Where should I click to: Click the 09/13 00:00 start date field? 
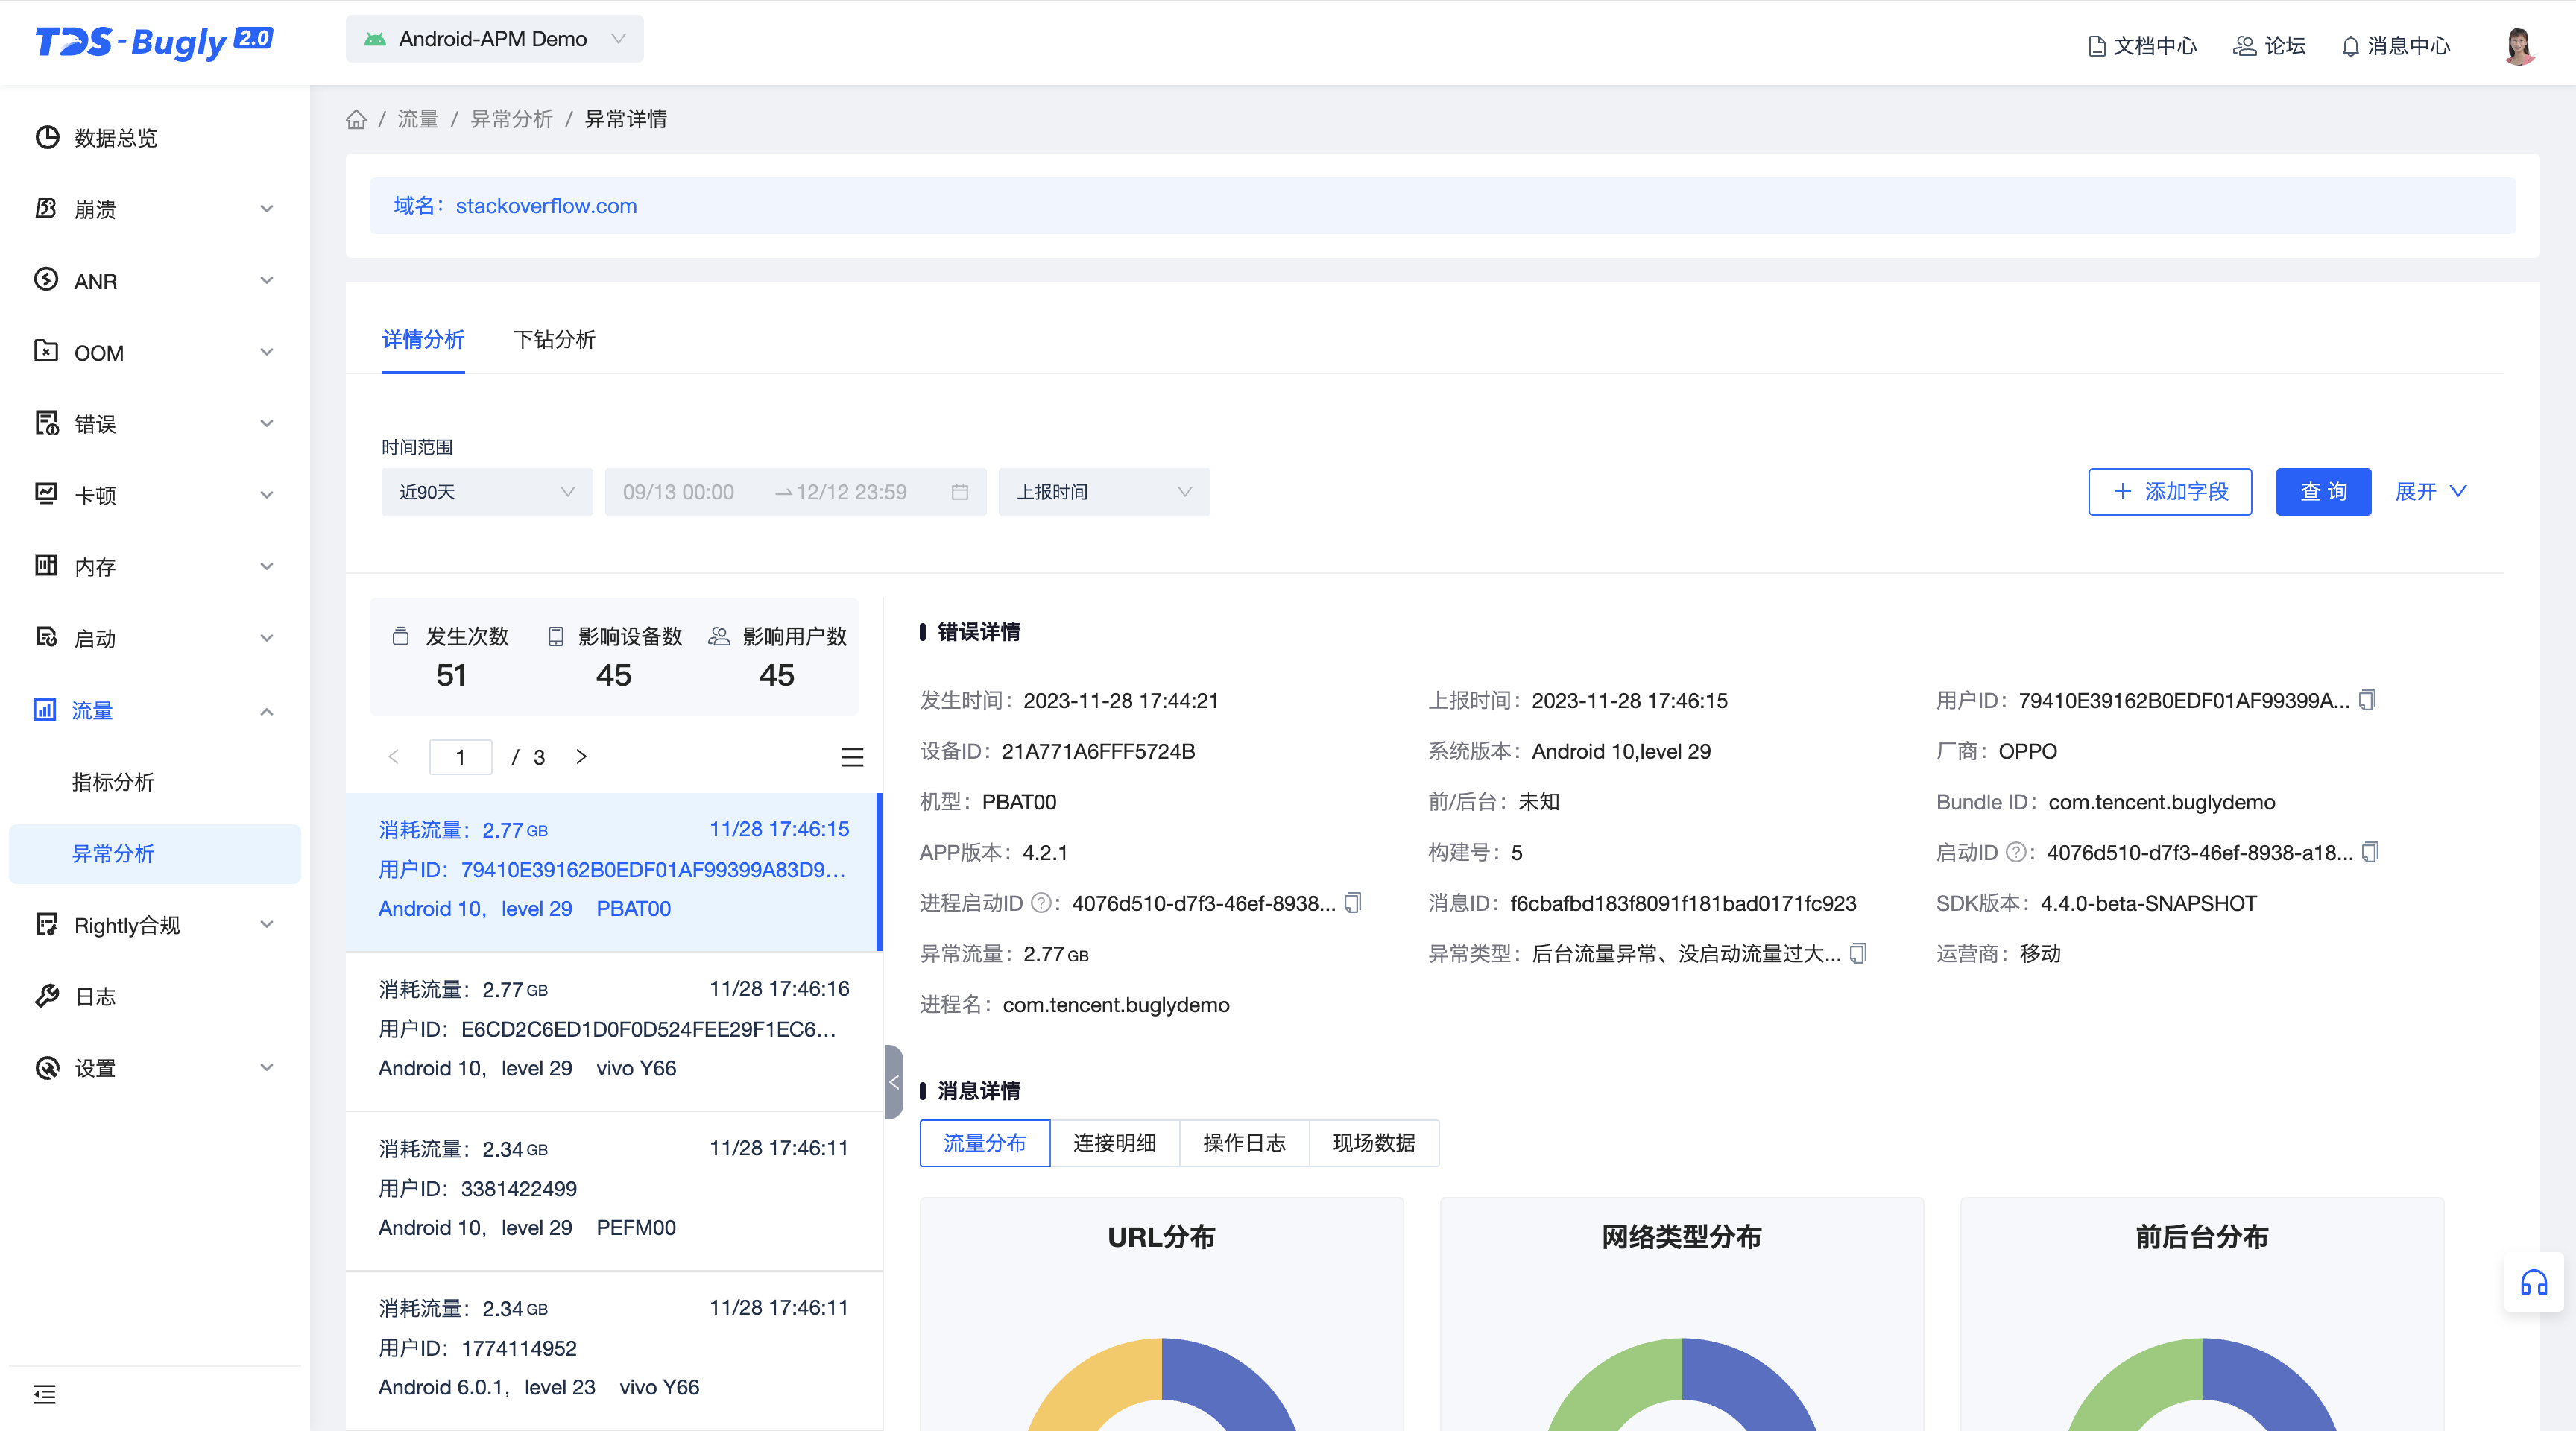point(679,492)
